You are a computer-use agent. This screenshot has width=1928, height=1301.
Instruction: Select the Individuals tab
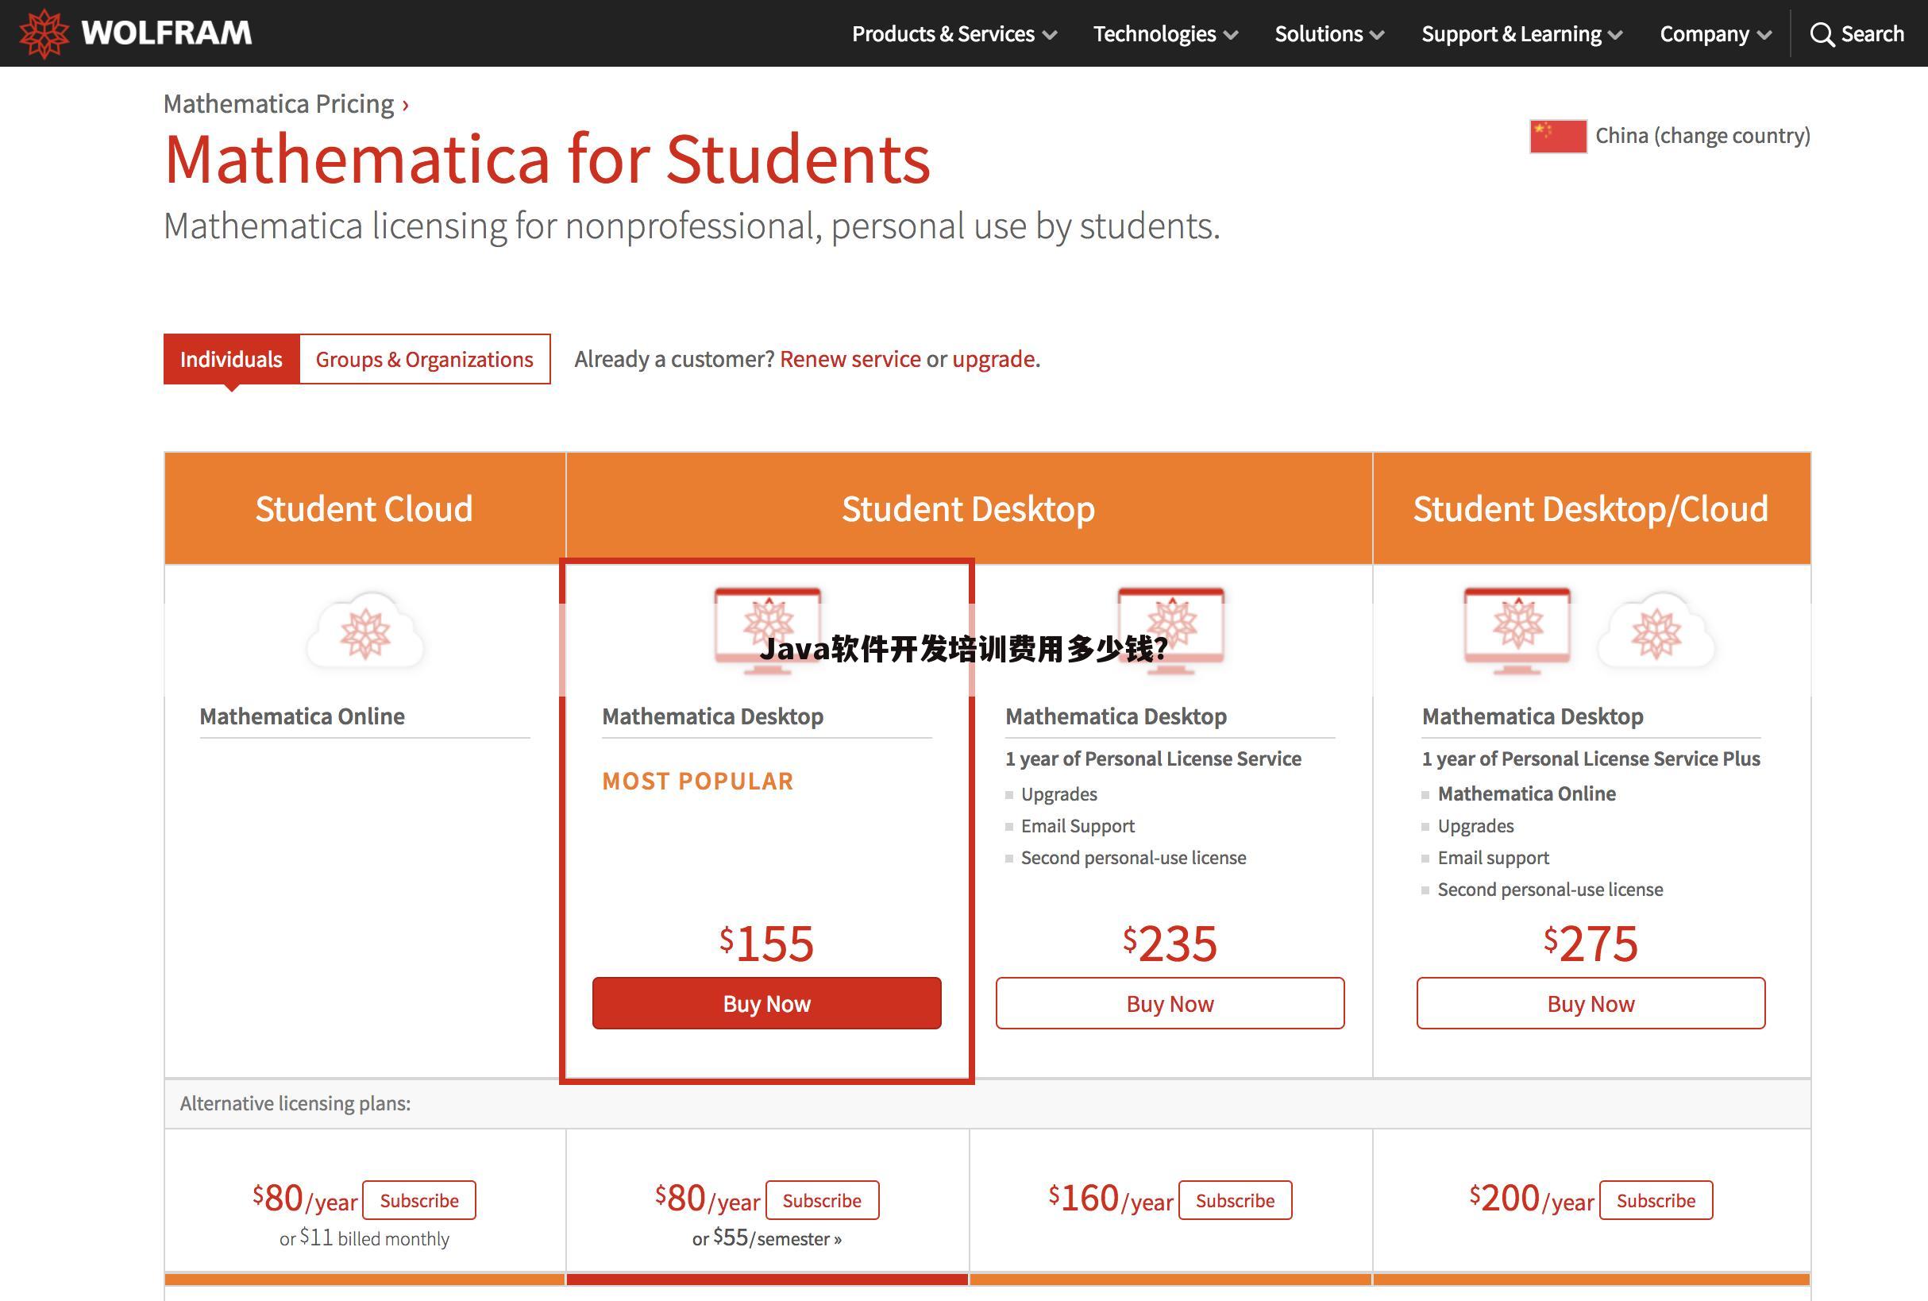[231, 358]
